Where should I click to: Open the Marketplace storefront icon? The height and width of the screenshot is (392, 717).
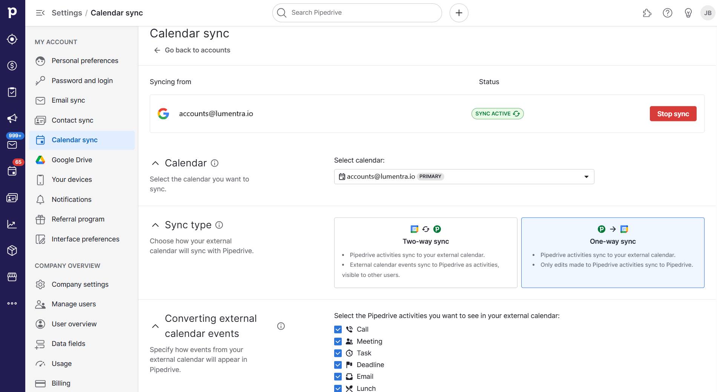pos(12,277)
